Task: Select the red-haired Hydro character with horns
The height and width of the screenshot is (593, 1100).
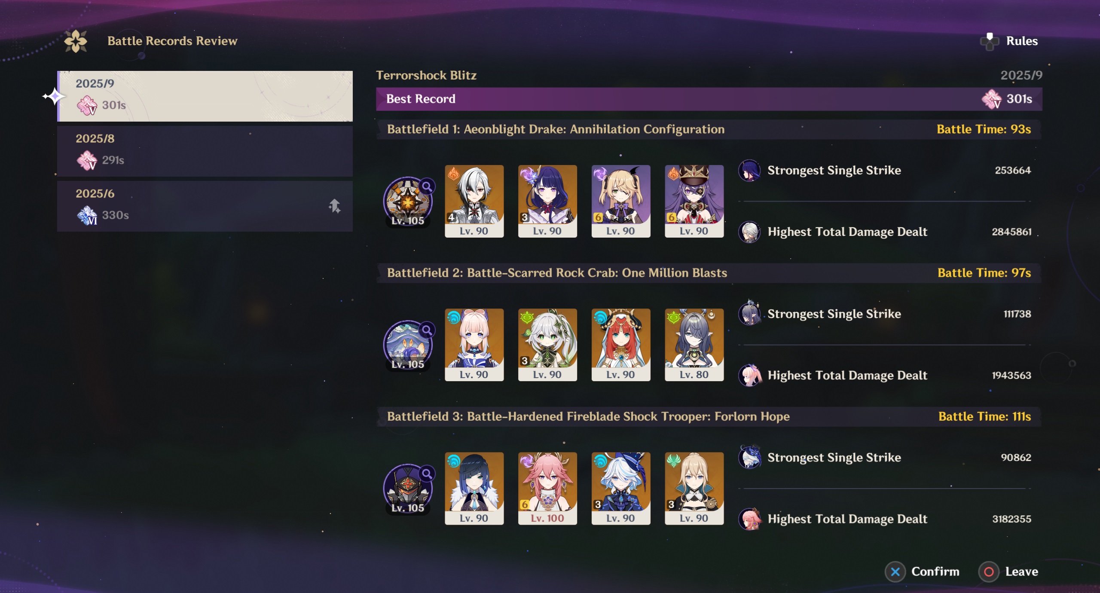Action: [621, 345]
